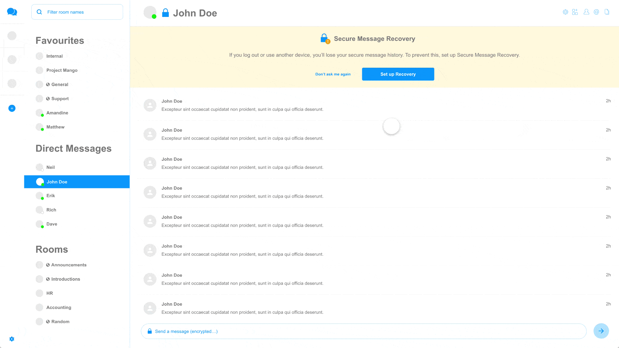Click the Don't ask me again link
Image resolution: width=619 pixels, height=348 pixels.
coord(333,74)
